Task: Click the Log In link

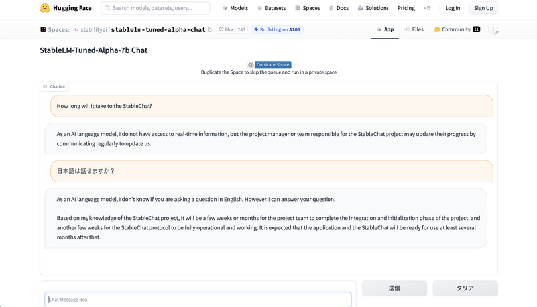Action: coord(453,8)
